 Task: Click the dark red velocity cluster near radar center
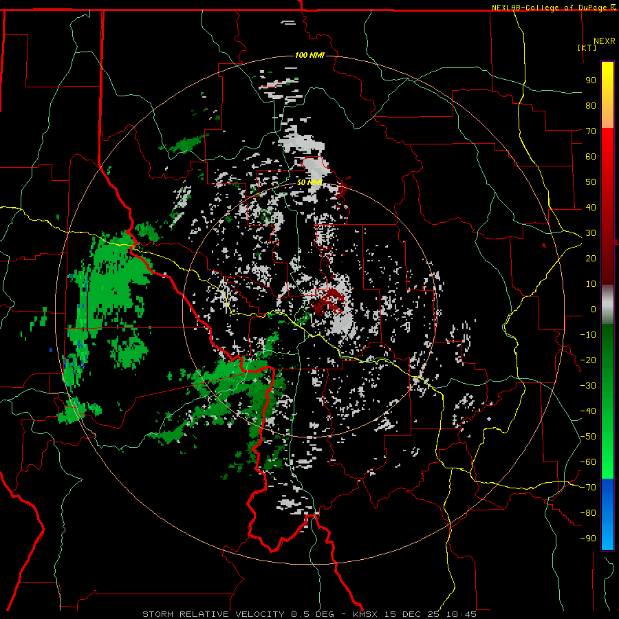click(x=329, y=302)
